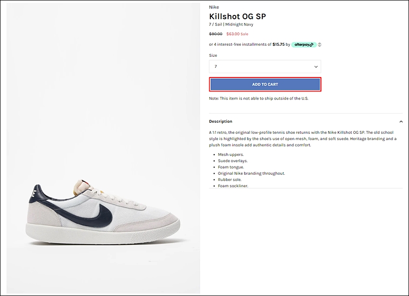Click the Description section heading
409x296 pixels.
click(220, 121)
